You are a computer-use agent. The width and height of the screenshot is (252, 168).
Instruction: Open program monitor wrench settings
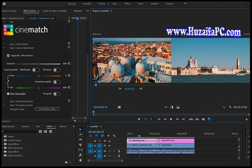point(230,107)
